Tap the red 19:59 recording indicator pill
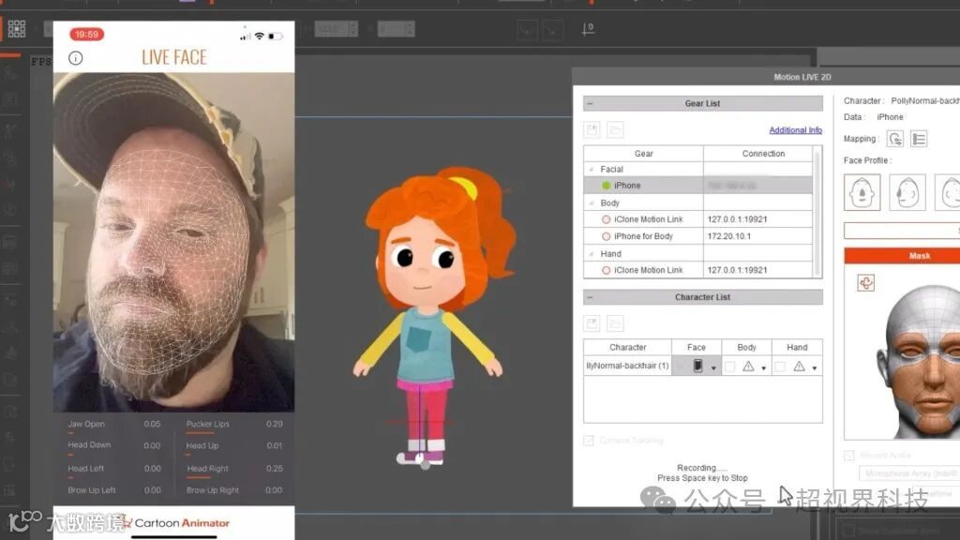Image resolution: width=960 pixels, height=540 pixels. (86, 35)
